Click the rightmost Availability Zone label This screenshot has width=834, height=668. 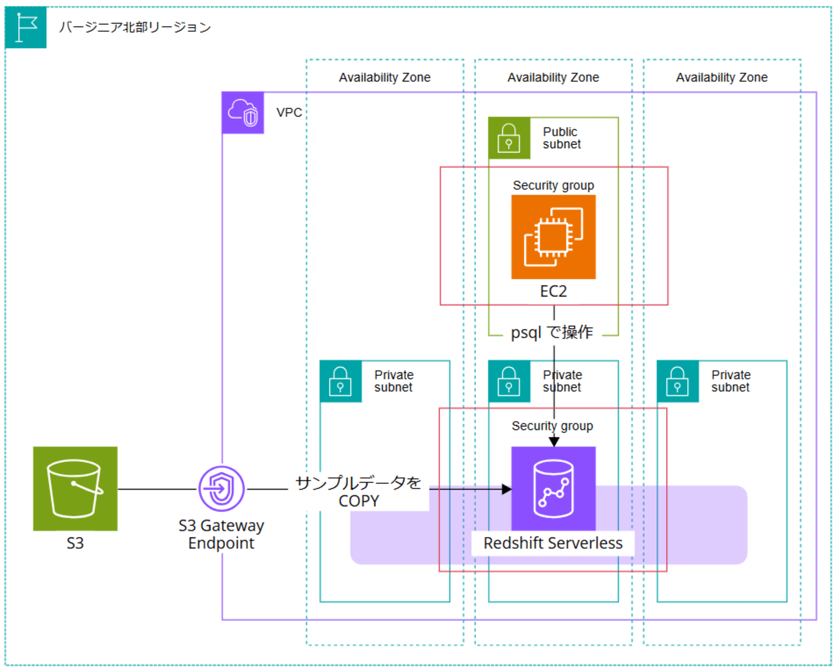click(721, 78)
